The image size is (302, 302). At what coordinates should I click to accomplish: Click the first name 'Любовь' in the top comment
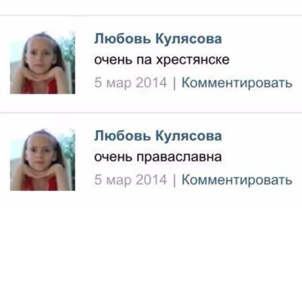click(122, 39)
